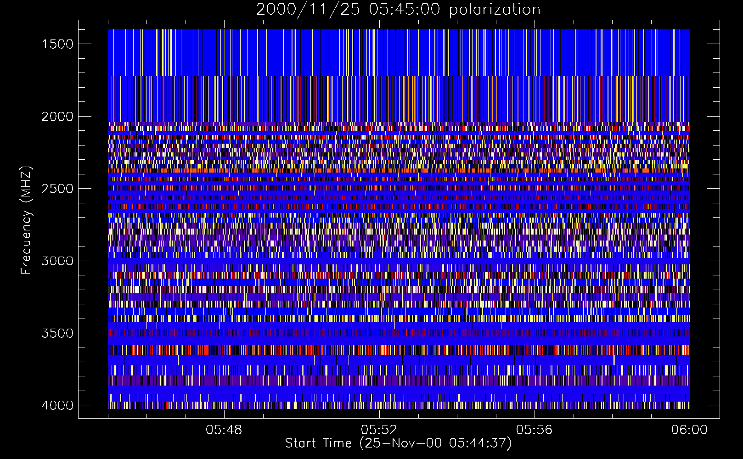Click the plot title '2000/11/25 05:45:00 polarization'
The height and width of the screenshot is (459, 743).
[398, 10]
